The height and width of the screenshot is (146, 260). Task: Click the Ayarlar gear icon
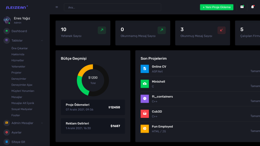[7, 132]
